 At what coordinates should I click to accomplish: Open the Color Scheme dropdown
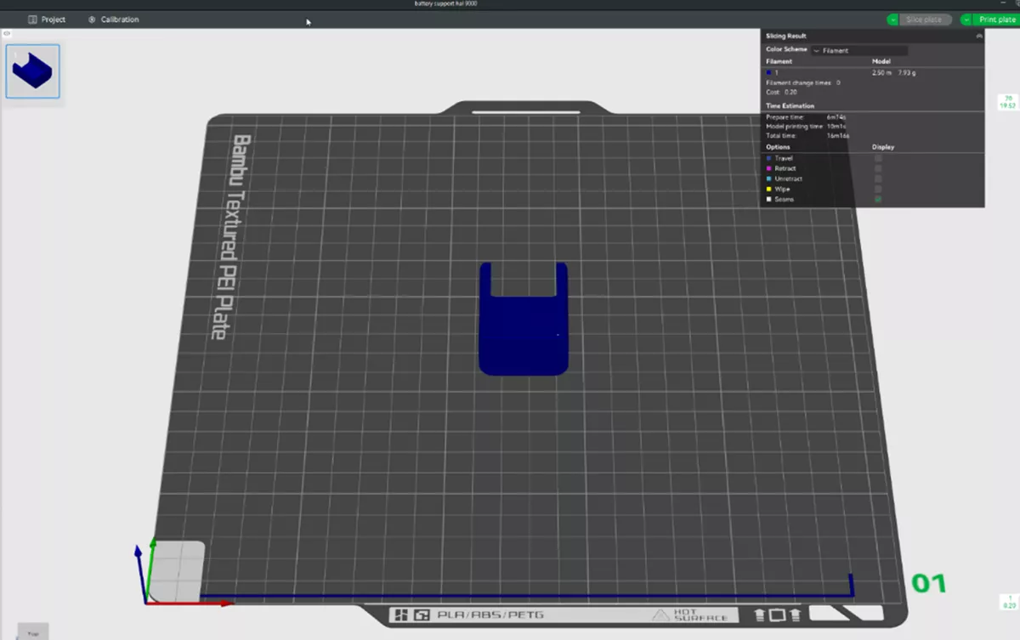(x=858, y=50)
